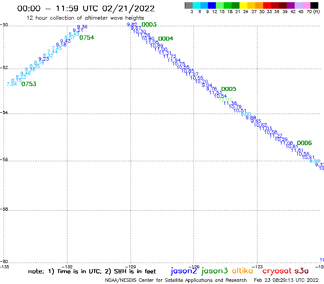The width and height of the screenshot is (324, 284).
Task: Click the 0753 track time label
Action: [29, 84]
